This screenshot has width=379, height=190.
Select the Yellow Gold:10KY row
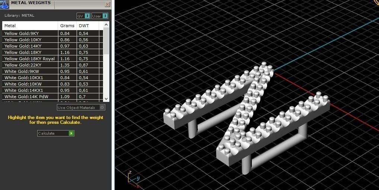tap(53, 40)
